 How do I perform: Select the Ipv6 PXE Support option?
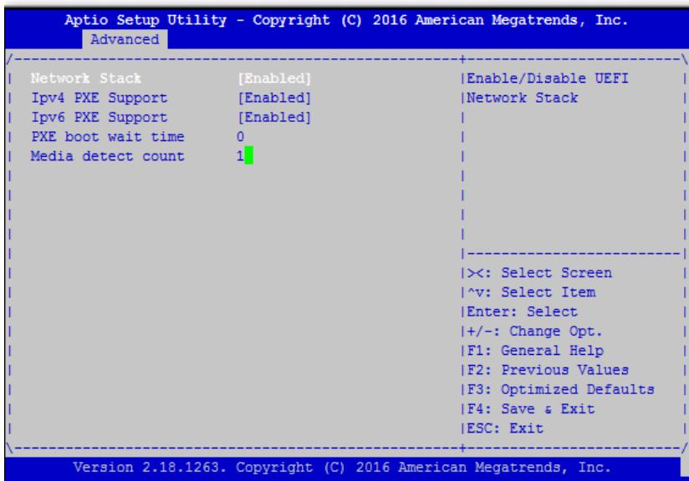click(100, 117)
